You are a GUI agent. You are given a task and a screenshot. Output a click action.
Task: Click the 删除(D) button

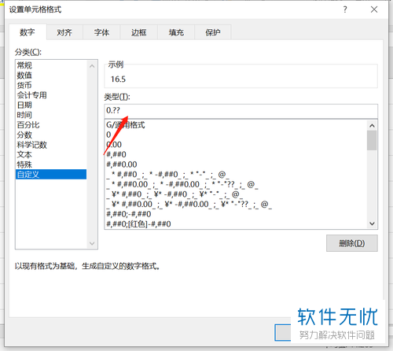click(352, 243)
